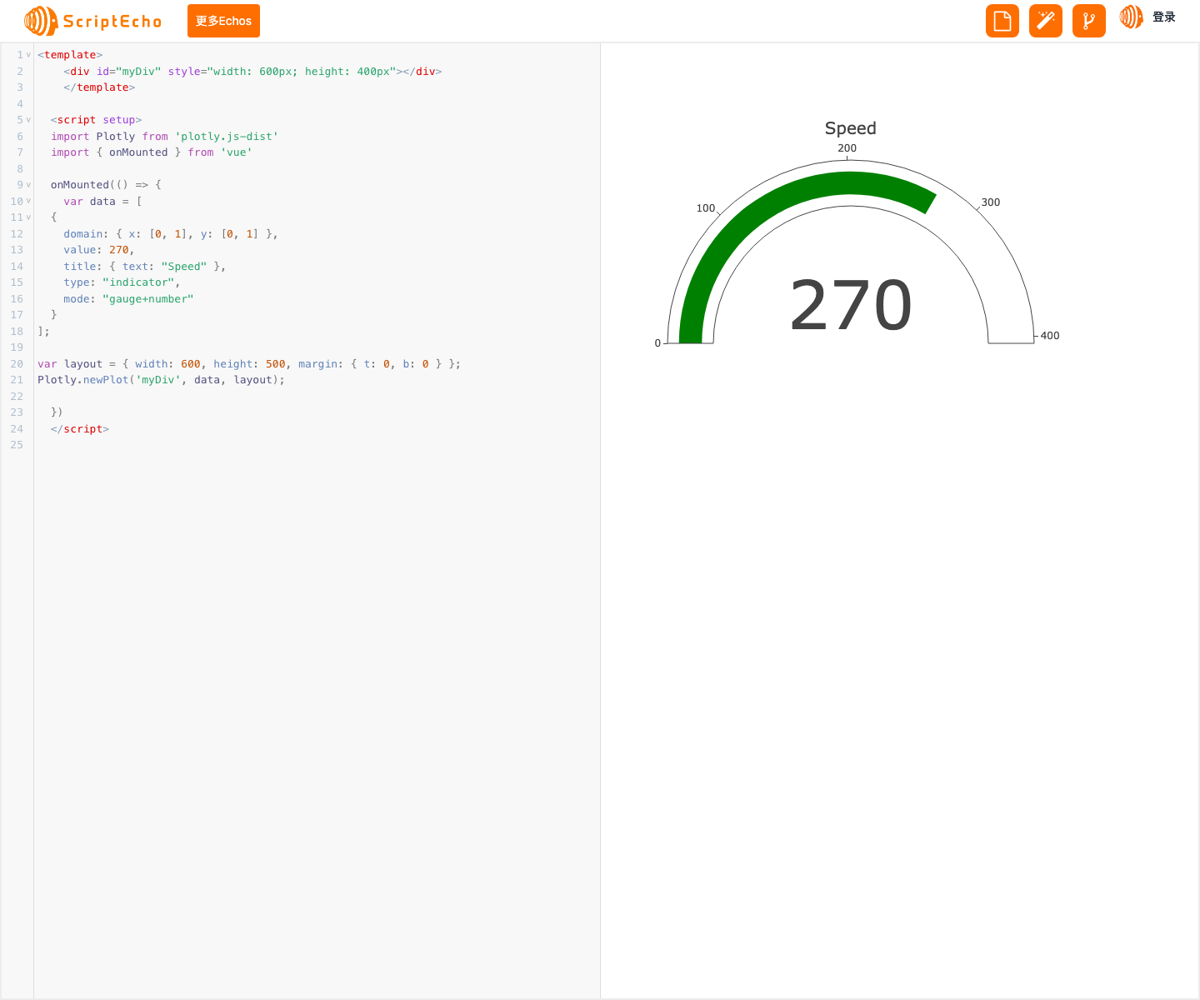Click the closing script tag line
The height and width of the screenshot is (1000, 1200).
coord(80,429)
